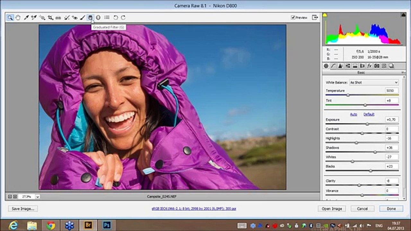Image resolution: width=411 pixels, height=231 pixels.
Task: Click the Exposure slider handle
Action: tap(367, 124)
